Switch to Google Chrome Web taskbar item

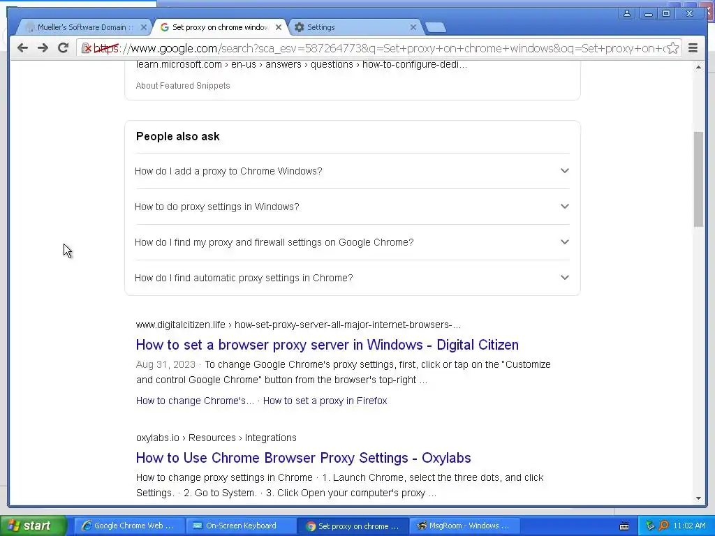pos(128,526)
